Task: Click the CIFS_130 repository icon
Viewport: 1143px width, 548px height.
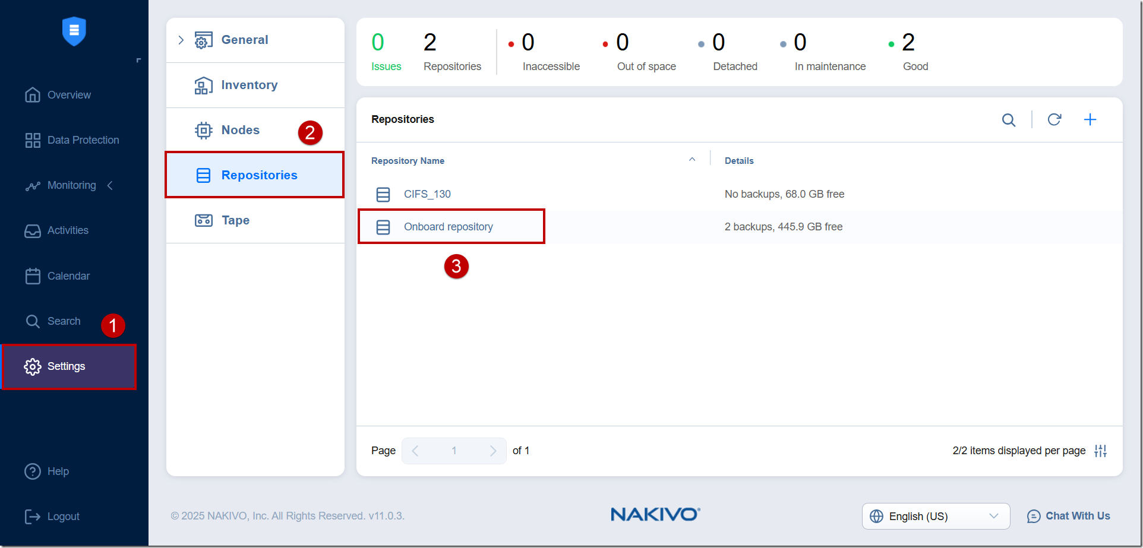Action: coord(383,194)
